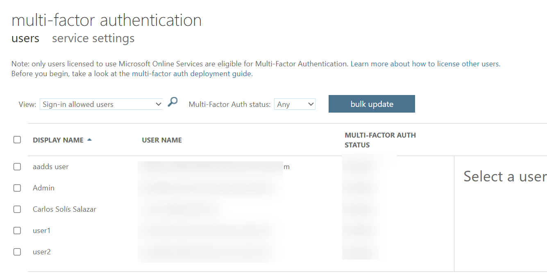Click the bulk update button
547x276 pixels.
click(x=372, y=104)
